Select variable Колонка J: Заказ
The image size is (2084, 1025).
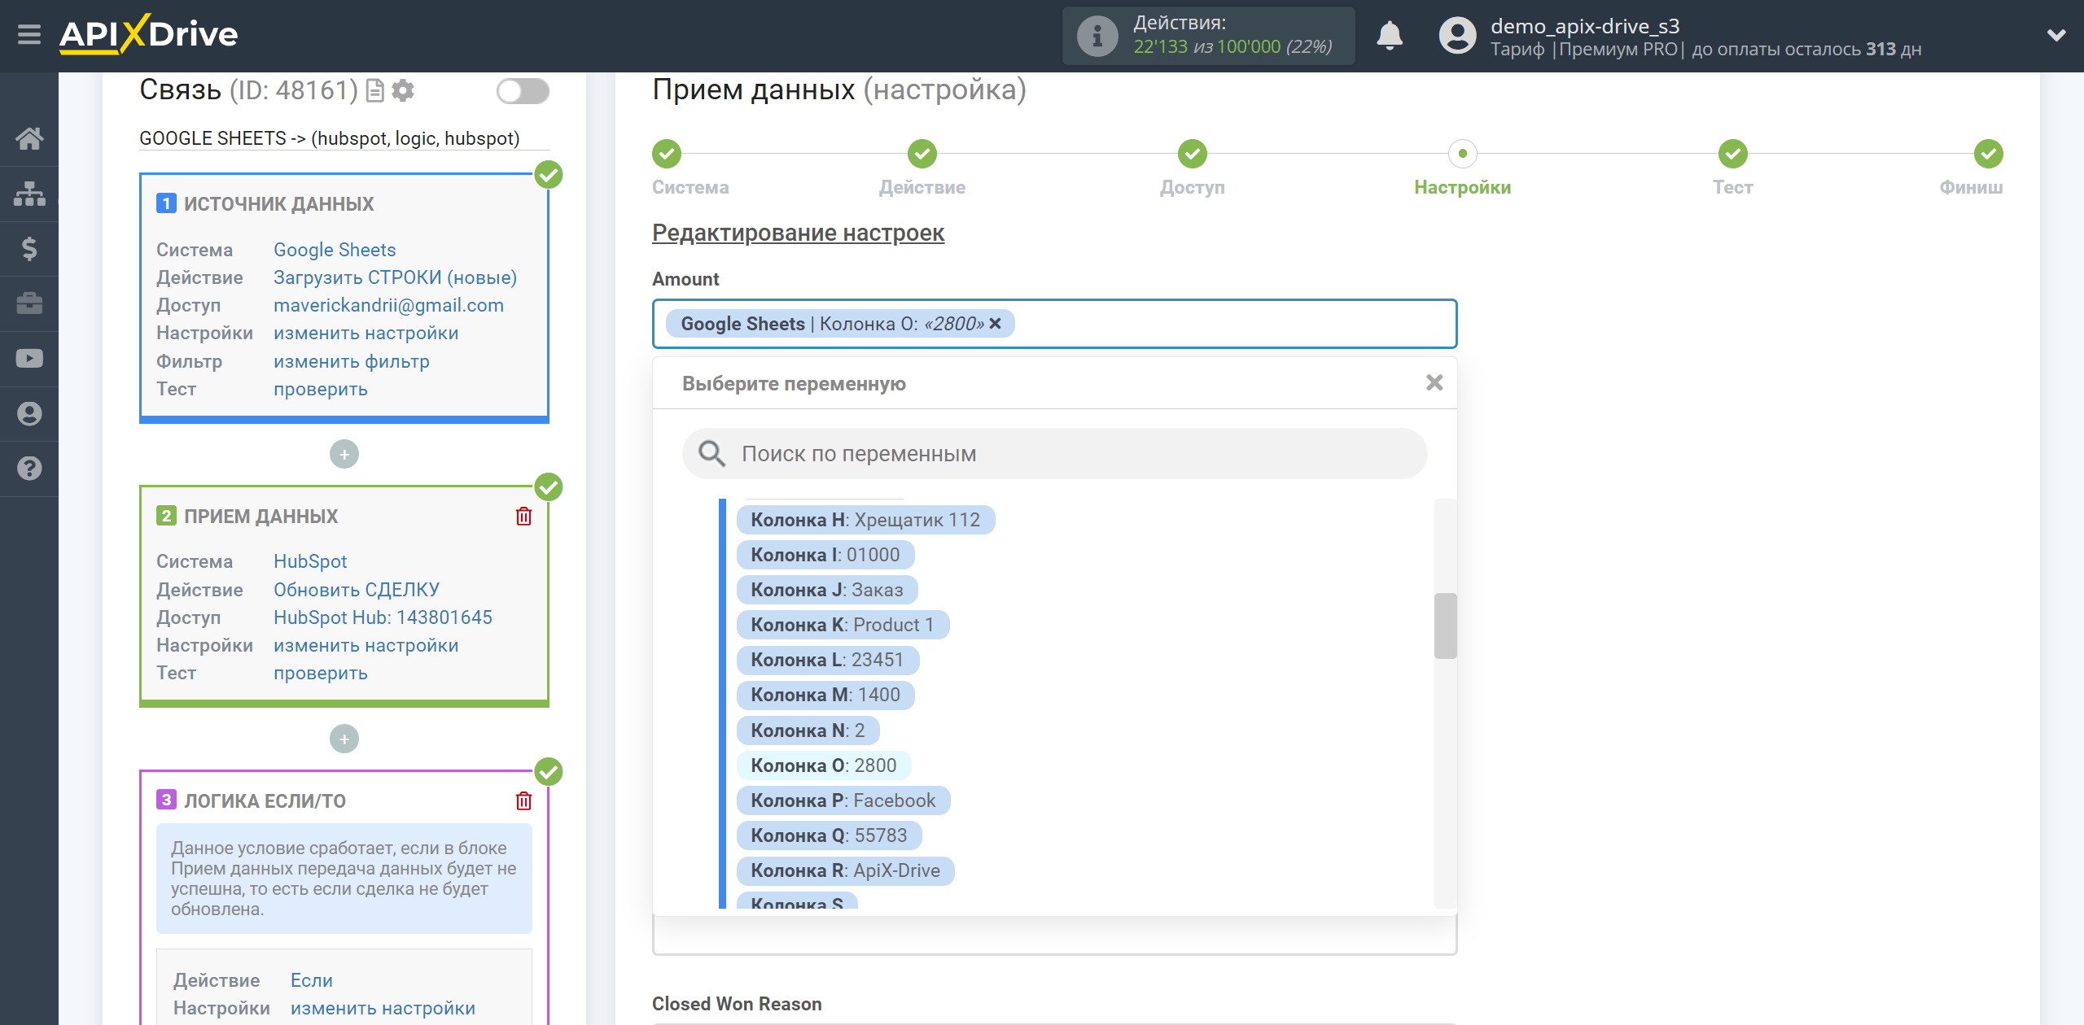tap(827, 590)
